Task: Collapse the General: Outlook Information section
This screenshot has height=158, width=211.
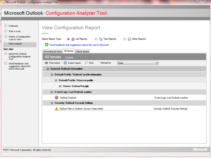Action: (x=47, y=69)
